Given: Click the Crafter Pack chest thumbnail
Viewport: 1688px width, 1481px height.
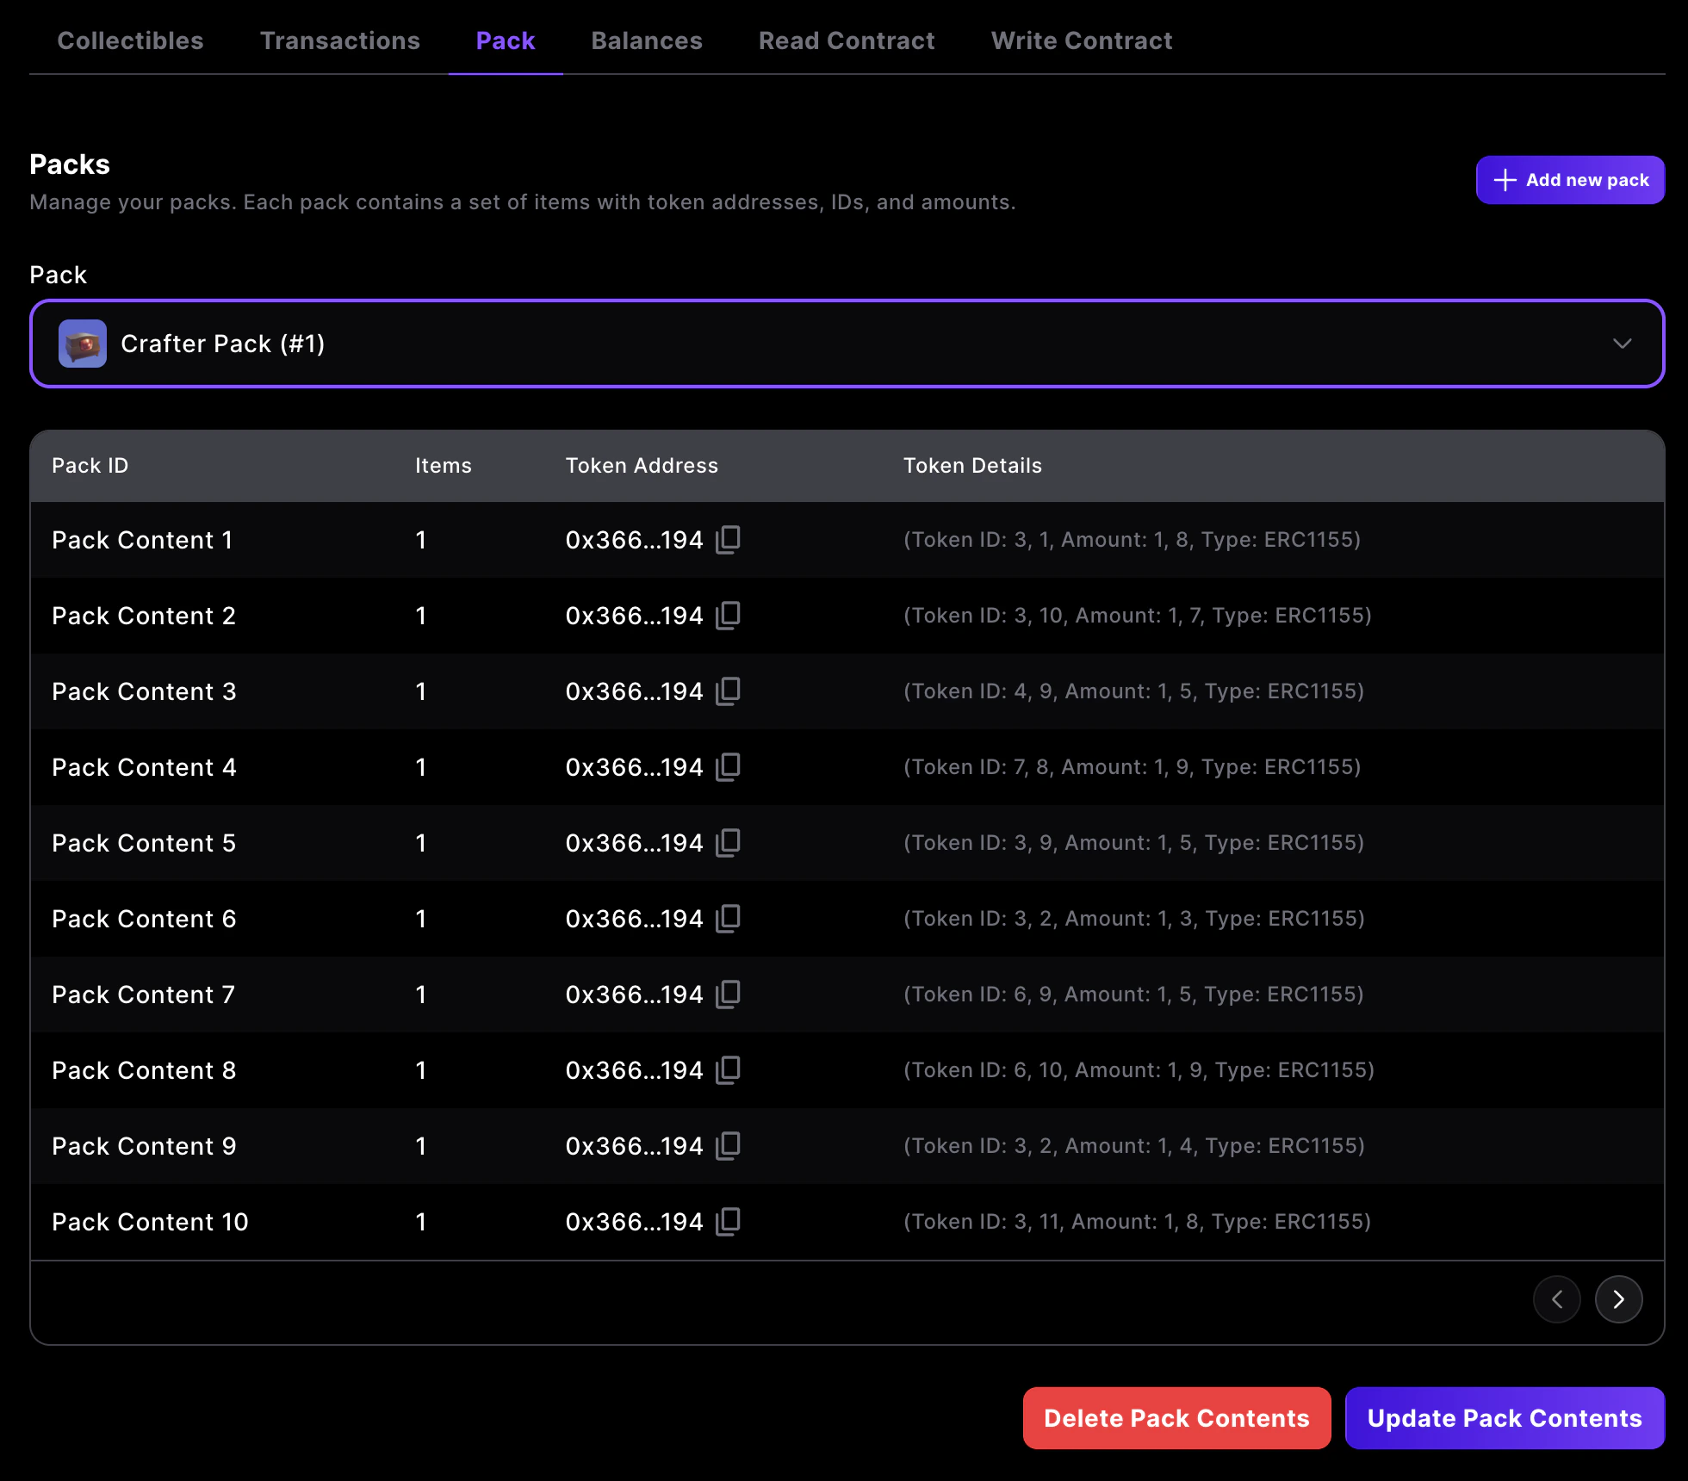Looking at the screenshot, I should pyautogui.click(x=83, y=344).
